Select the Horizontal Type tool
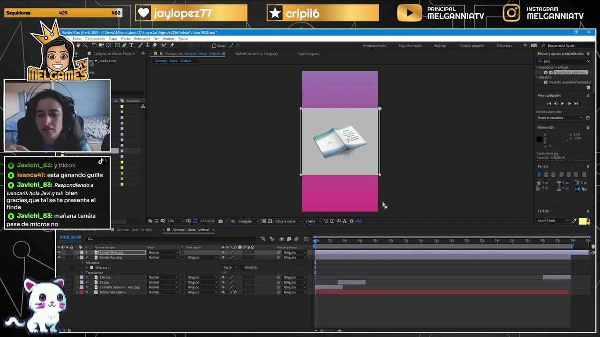The height and width of the screenshot is (337, 600). (x=131, y=45)
